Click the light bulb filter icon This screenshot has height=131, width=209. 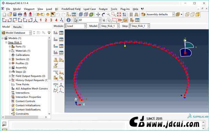pyautogui.click(x=49, y=33)
